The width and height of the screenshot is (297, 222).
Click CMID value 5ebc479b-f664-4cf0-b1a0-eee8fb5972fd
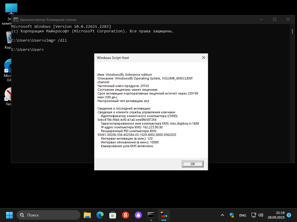(x=127, y=120)
